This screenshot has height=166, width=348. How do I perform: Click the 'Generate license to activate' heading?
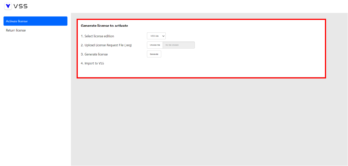[x=104, y=26]
